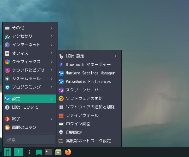Select LXQt について menu entry
Image resolution: width=189 pixels, height=157 pixels.
30,107
